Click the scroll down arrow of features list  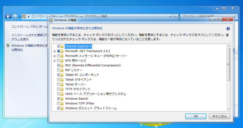(x=228, y=109)
